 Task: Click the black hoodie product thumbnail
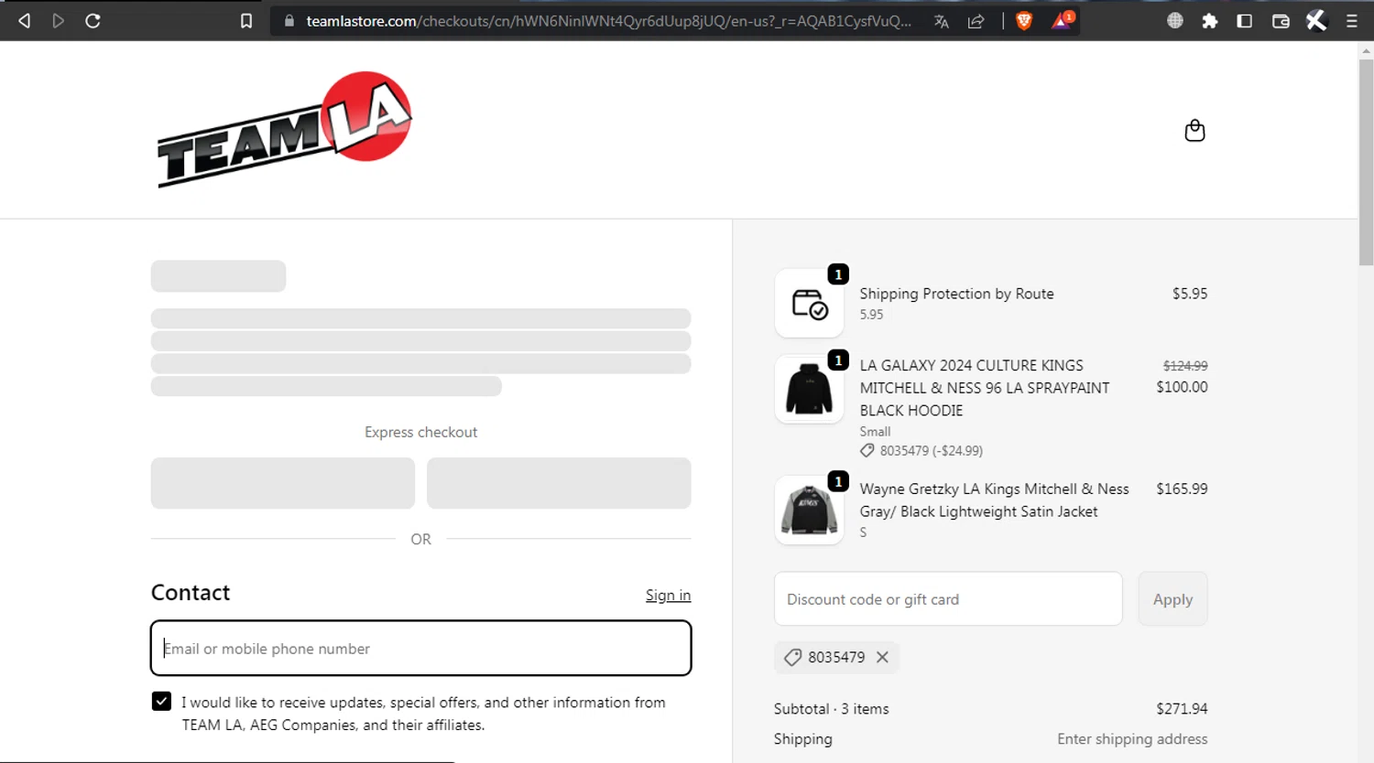coord(809,389)
